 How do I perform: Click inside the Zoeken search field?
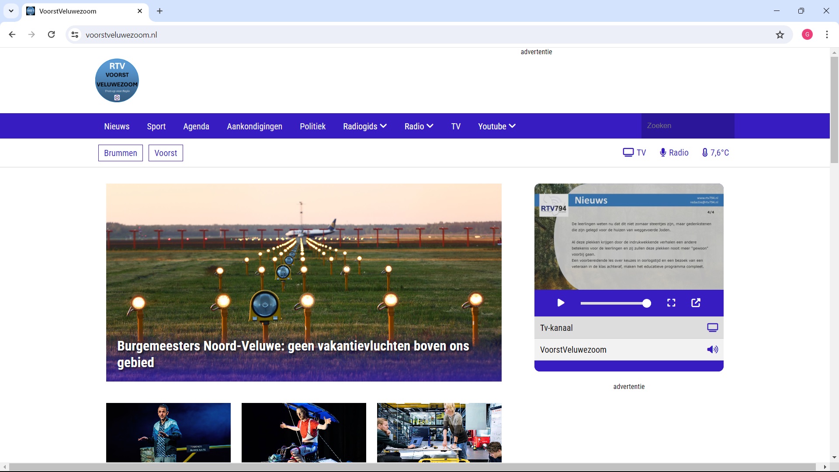(687, 125)
